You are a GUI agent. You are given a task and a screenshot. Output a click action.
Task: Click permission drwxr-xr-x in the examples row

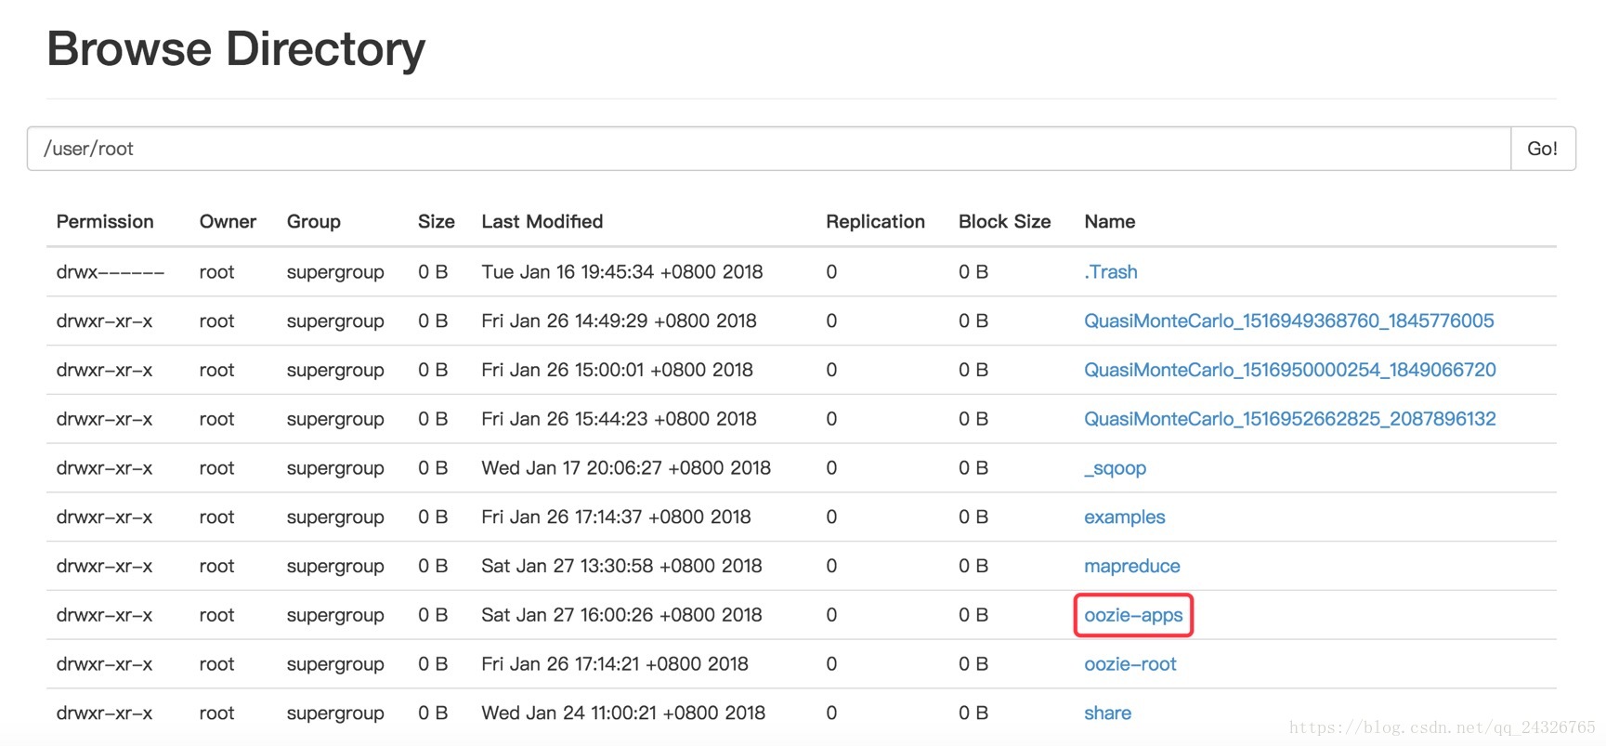tap(105, 517)
